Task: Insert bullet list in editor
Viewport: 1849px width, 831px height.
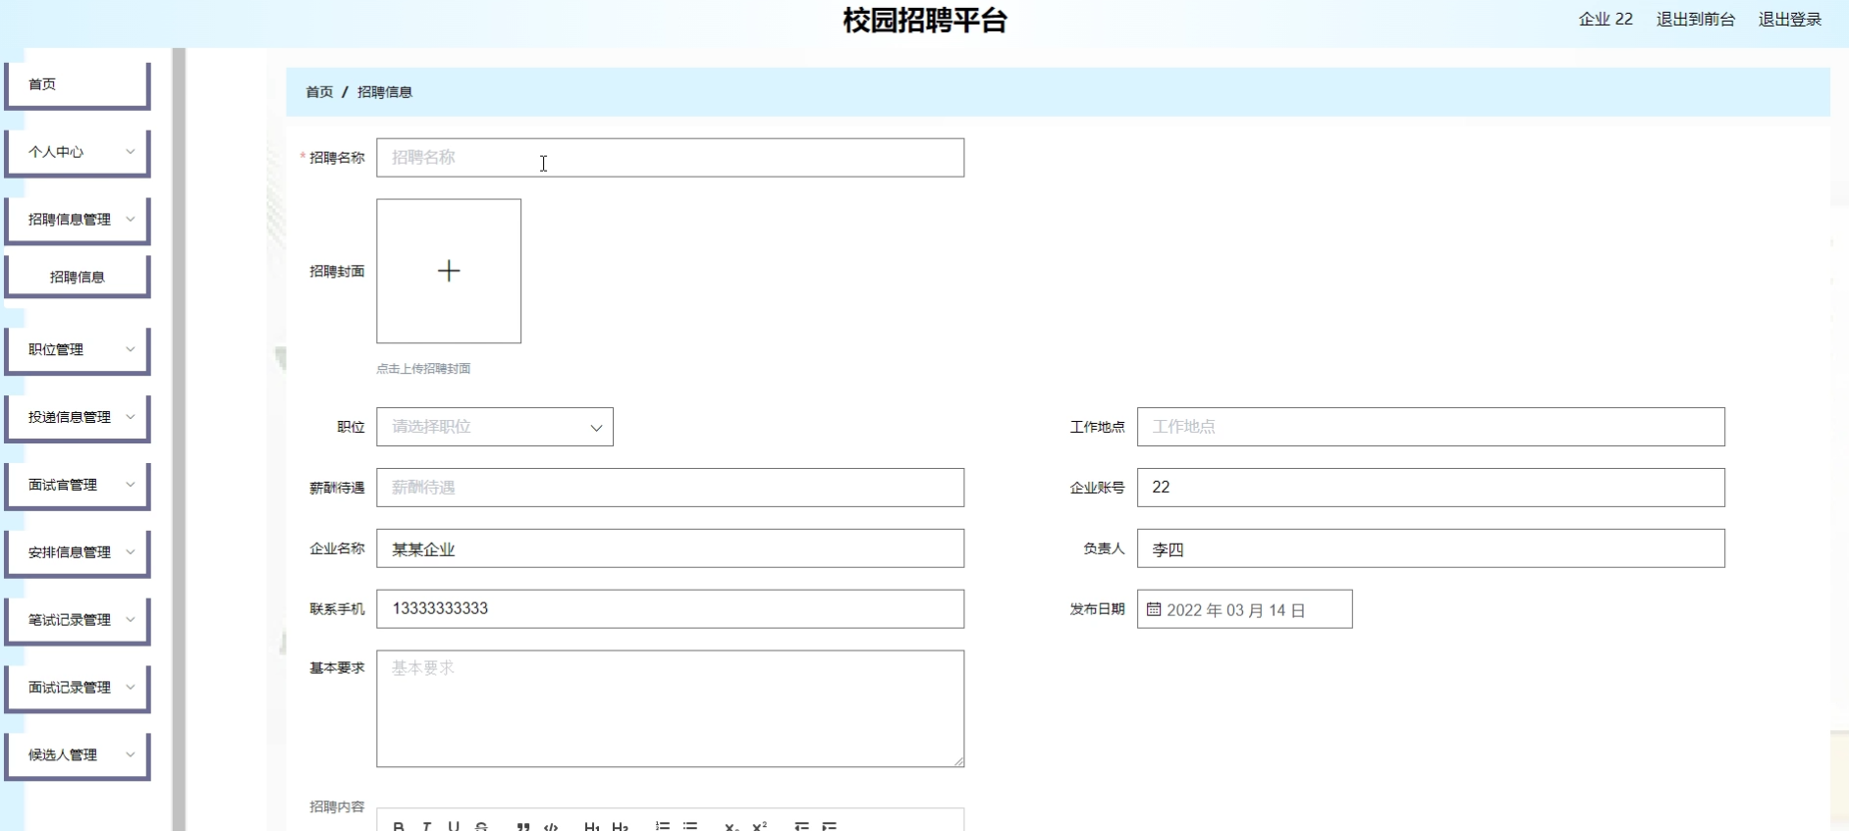Action: 690,826
